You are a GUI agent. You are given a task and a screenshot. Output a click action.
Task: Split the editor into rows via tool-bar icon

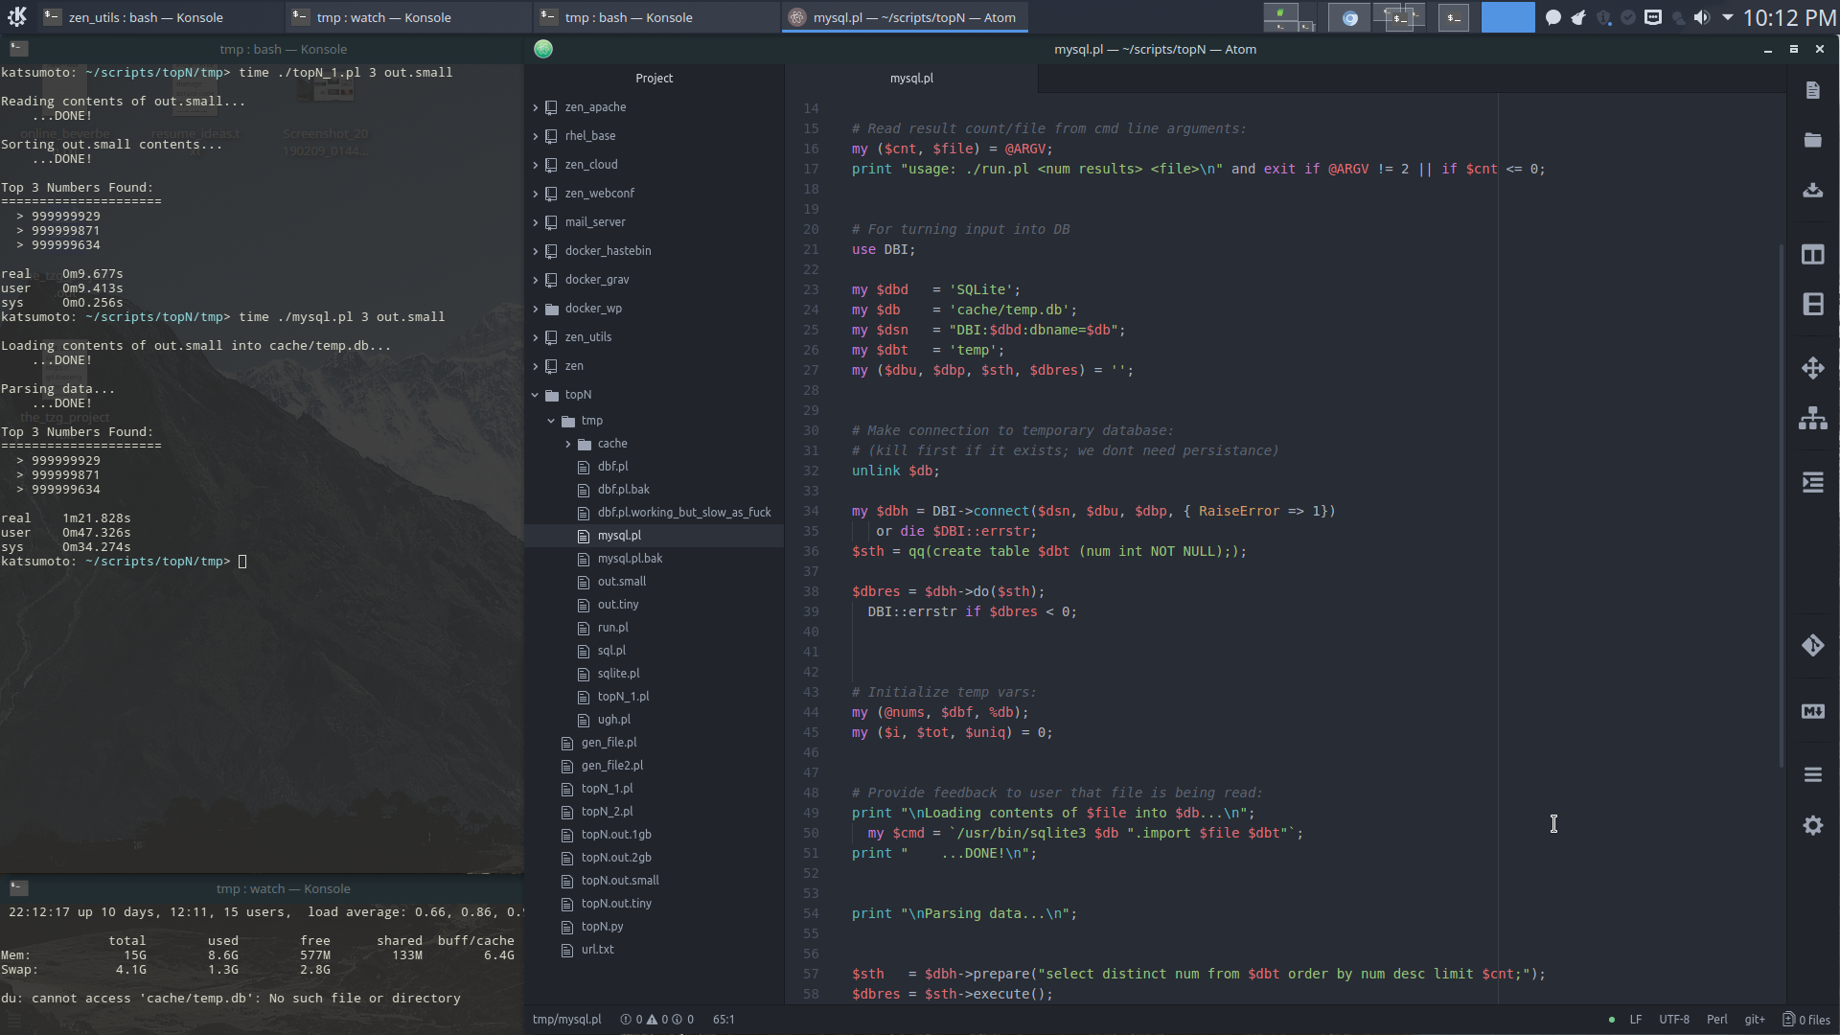(x=1812, y=305)
